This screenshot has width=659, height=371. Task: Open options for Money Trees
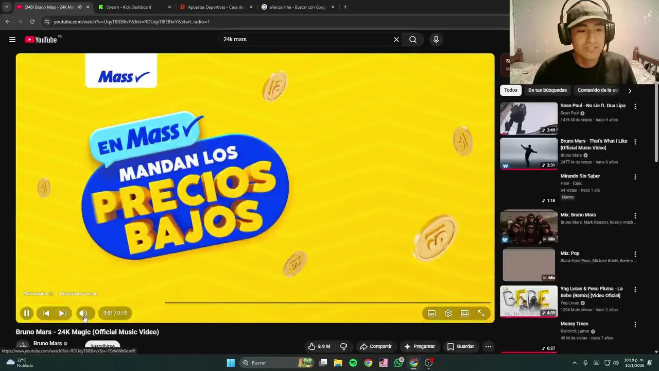(x=635, y=325)
